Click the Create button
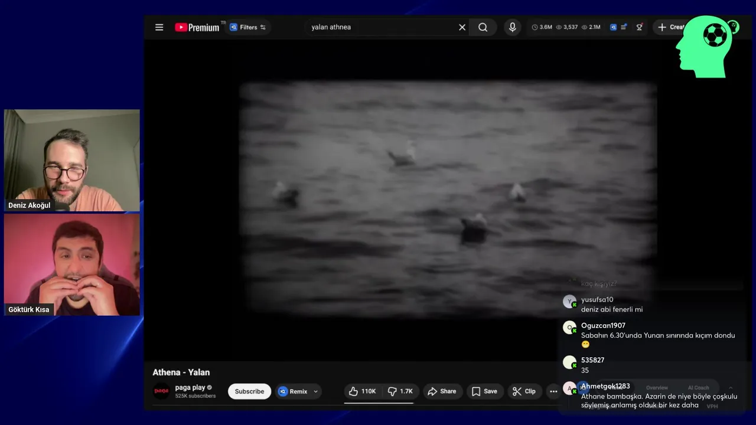 pyautogui.click(x=671, y=27)
